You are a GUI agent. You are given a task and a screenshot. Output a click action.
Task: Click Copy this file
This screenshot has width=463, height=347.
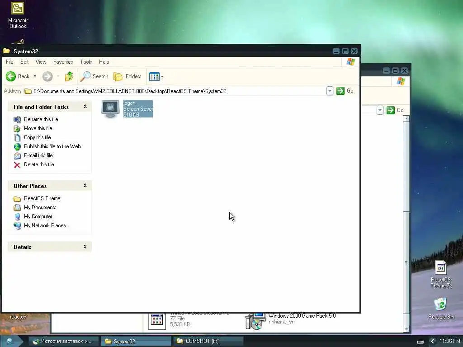[x=37, y=137]
